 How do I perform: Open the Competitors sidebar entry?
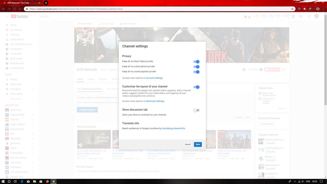[x=16, y=49]
